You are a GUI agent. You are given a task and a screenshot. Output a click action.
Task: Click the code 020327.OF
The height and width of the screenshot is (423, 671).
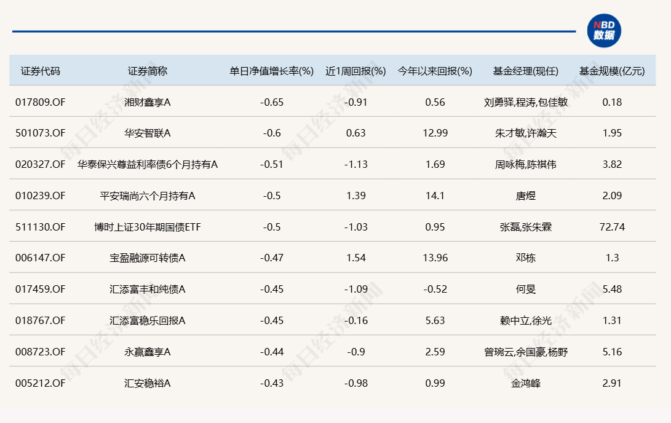(x=40, y=164)
